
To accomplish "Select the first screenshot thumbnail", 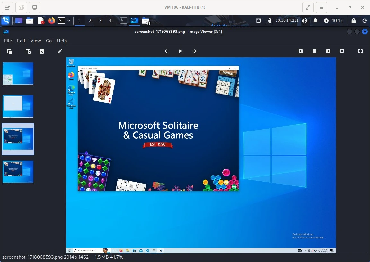I will 18,74.
